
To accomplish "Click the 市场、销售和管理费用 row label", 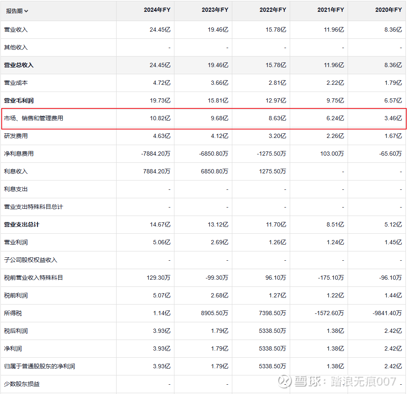I will [x=33, y=119].
